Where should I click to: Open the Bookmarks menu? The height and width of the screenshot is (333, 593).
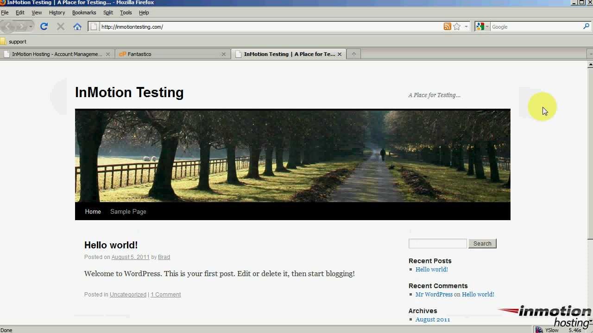point(84,12)
